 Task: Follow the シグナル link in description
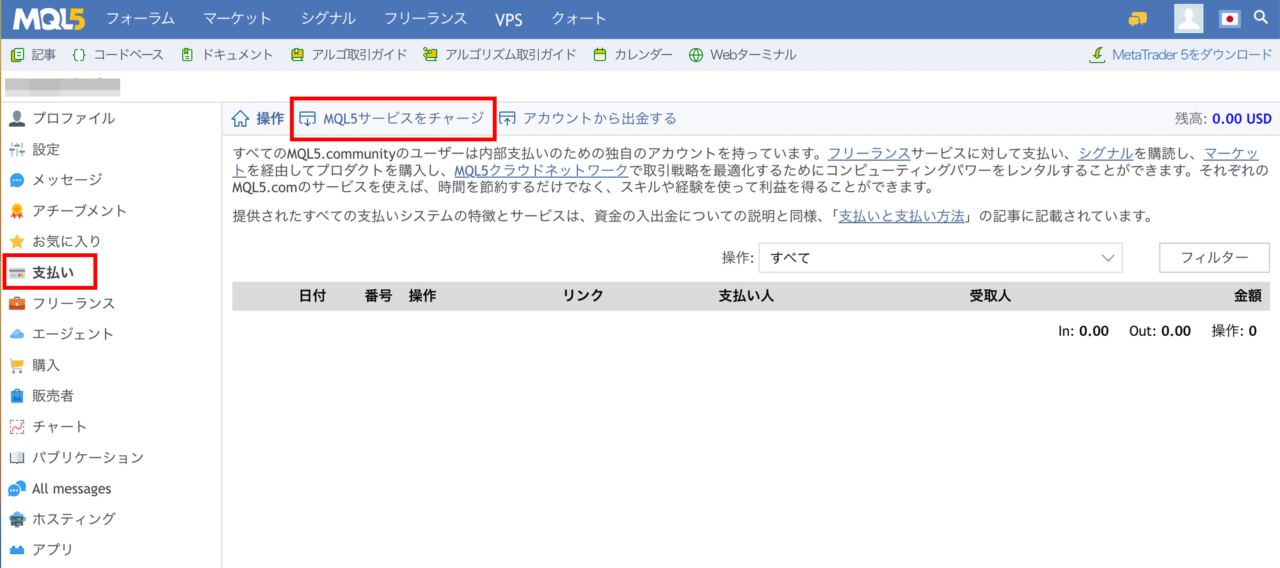coord(1106,154)
